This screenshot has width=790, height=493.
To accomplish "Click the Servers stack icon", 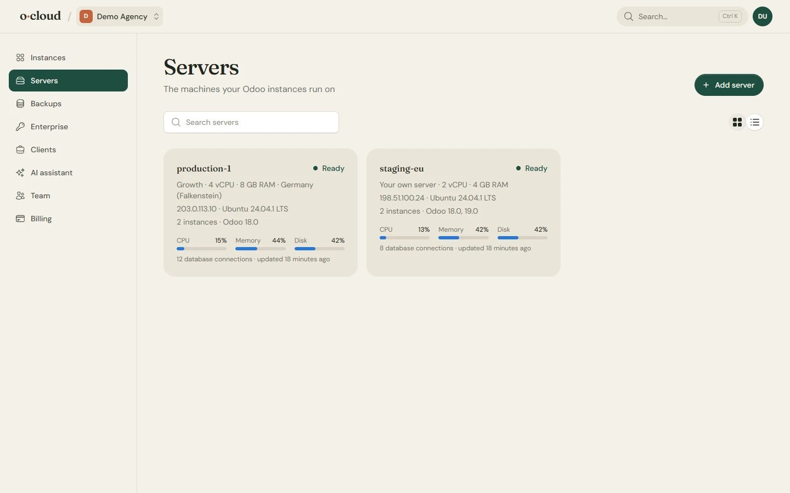I will point(20,81).
